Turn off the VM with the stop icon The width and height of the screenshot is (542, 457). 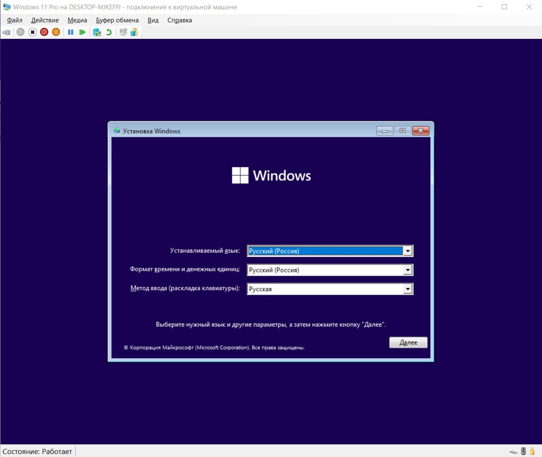click(x=33, y=32)
